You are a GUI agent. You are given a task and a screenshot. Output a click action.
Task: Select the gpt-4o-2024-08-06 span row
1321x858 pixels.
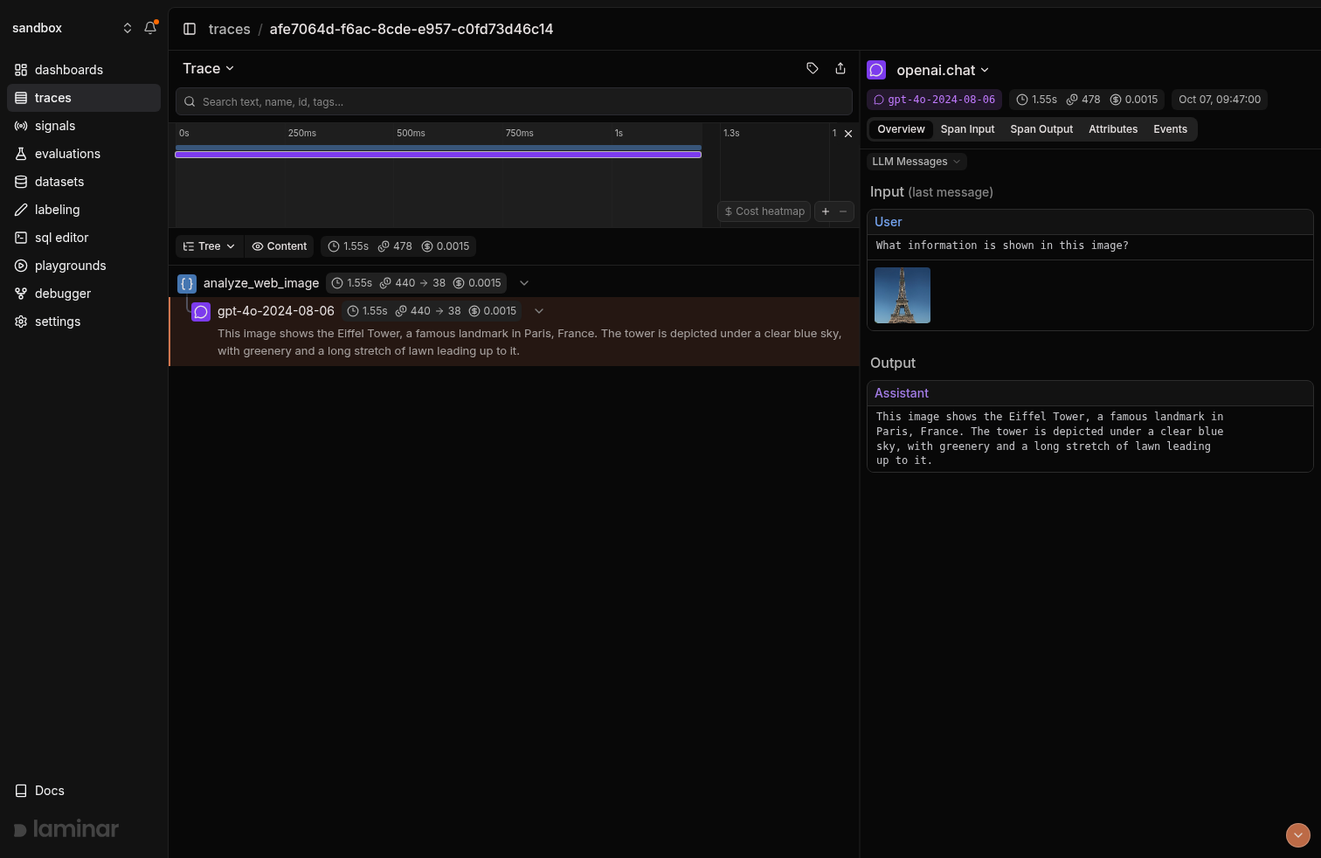(514, 331)
